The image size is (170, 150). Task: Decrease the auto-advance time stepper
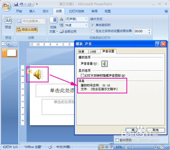pyautogui.click(x=149, y=33)
